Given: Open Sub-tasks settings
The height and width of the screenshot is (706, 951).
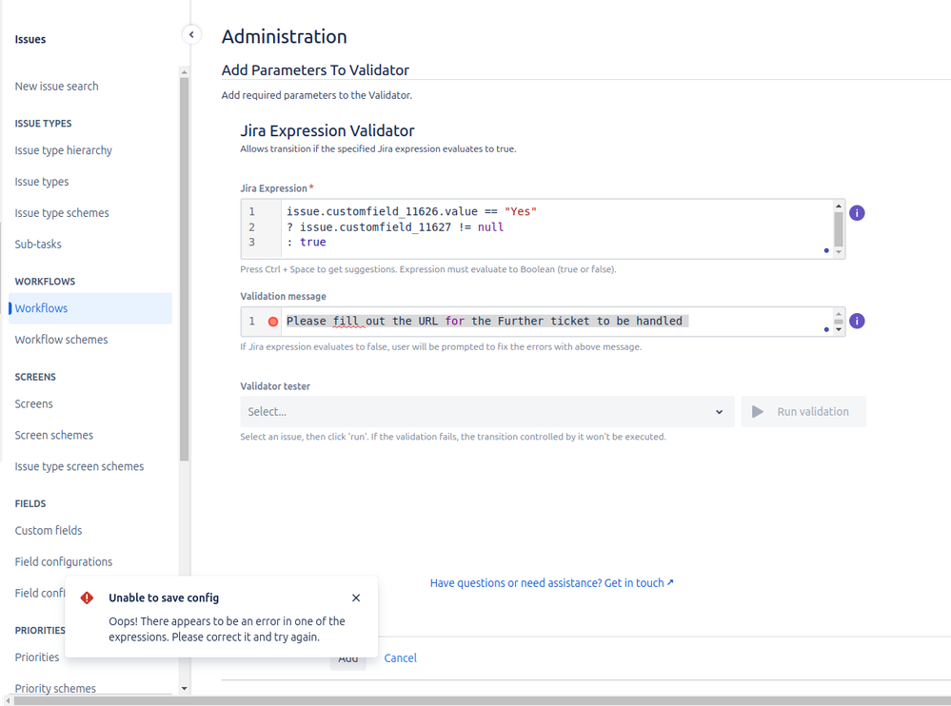Looking at the screenshot, I should tap(38, 245).
